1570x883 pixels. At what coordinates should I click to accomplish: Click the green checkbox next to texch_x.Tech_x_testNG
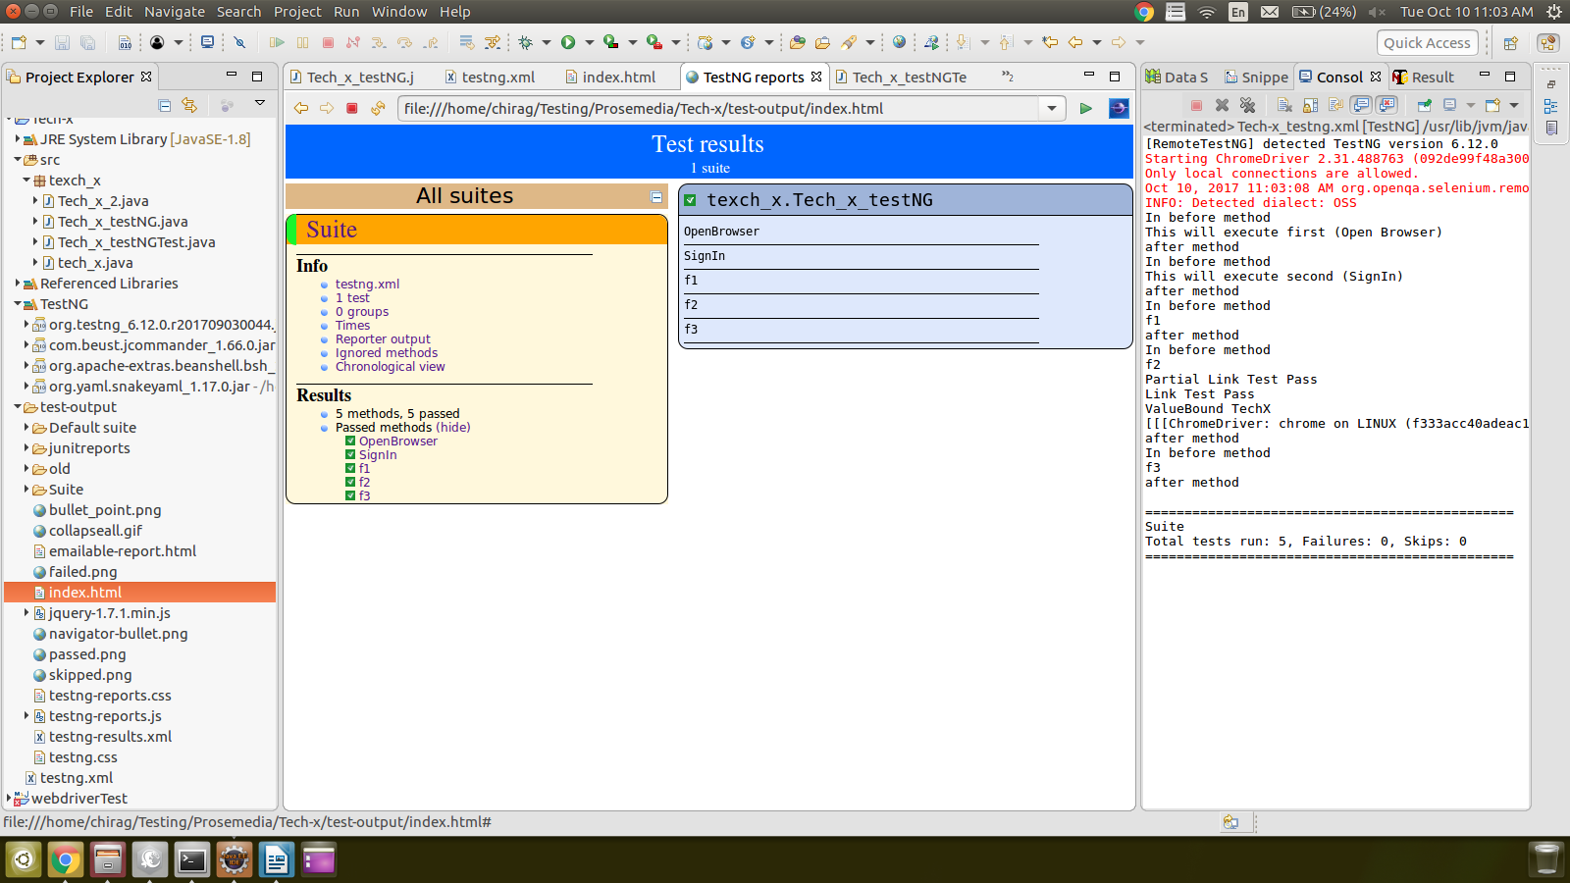click(690, 200)
